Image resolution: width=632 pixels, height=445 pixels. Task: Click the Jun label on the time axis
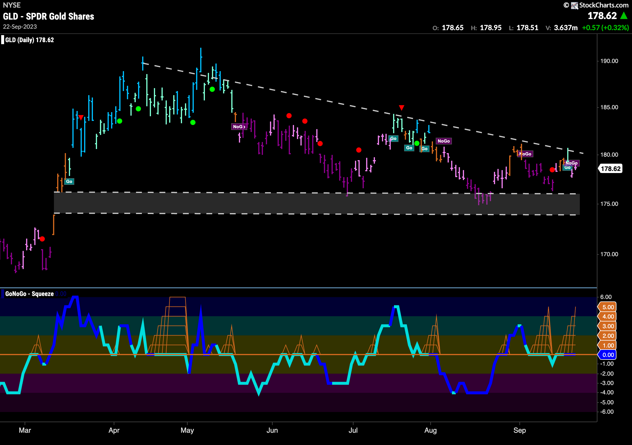[x=272, y=430]
